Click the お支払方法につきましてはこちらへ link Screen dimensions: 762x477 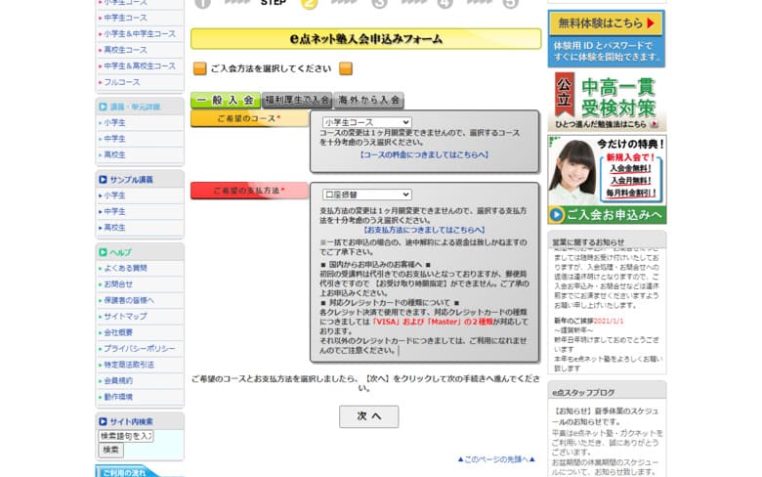[x=424, y=230]
